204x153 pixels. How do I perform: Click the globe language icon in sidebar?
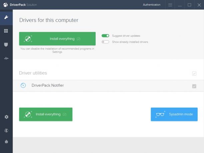tap(6, 130)
